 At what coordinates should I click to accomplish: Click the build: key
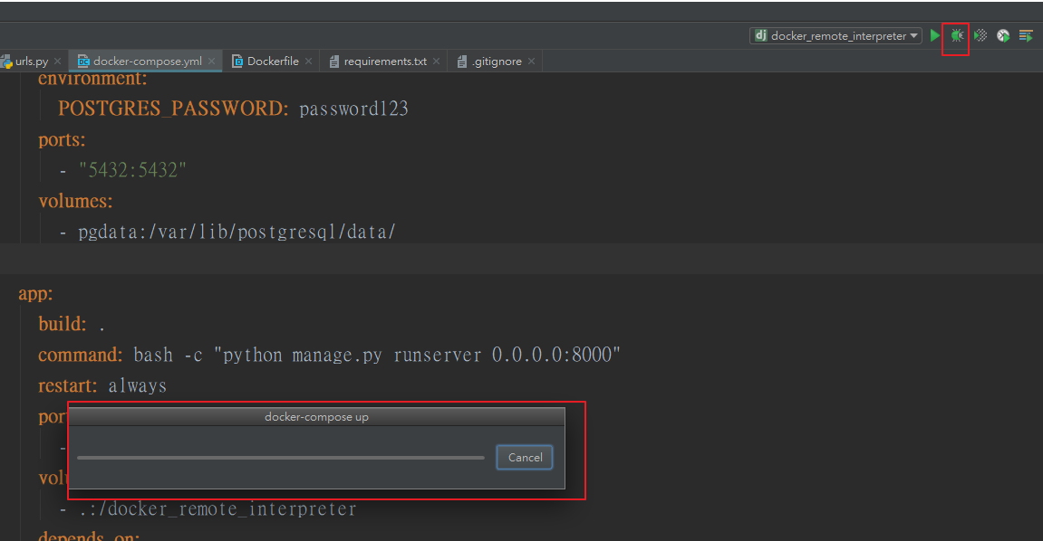(x=63, y=324)
